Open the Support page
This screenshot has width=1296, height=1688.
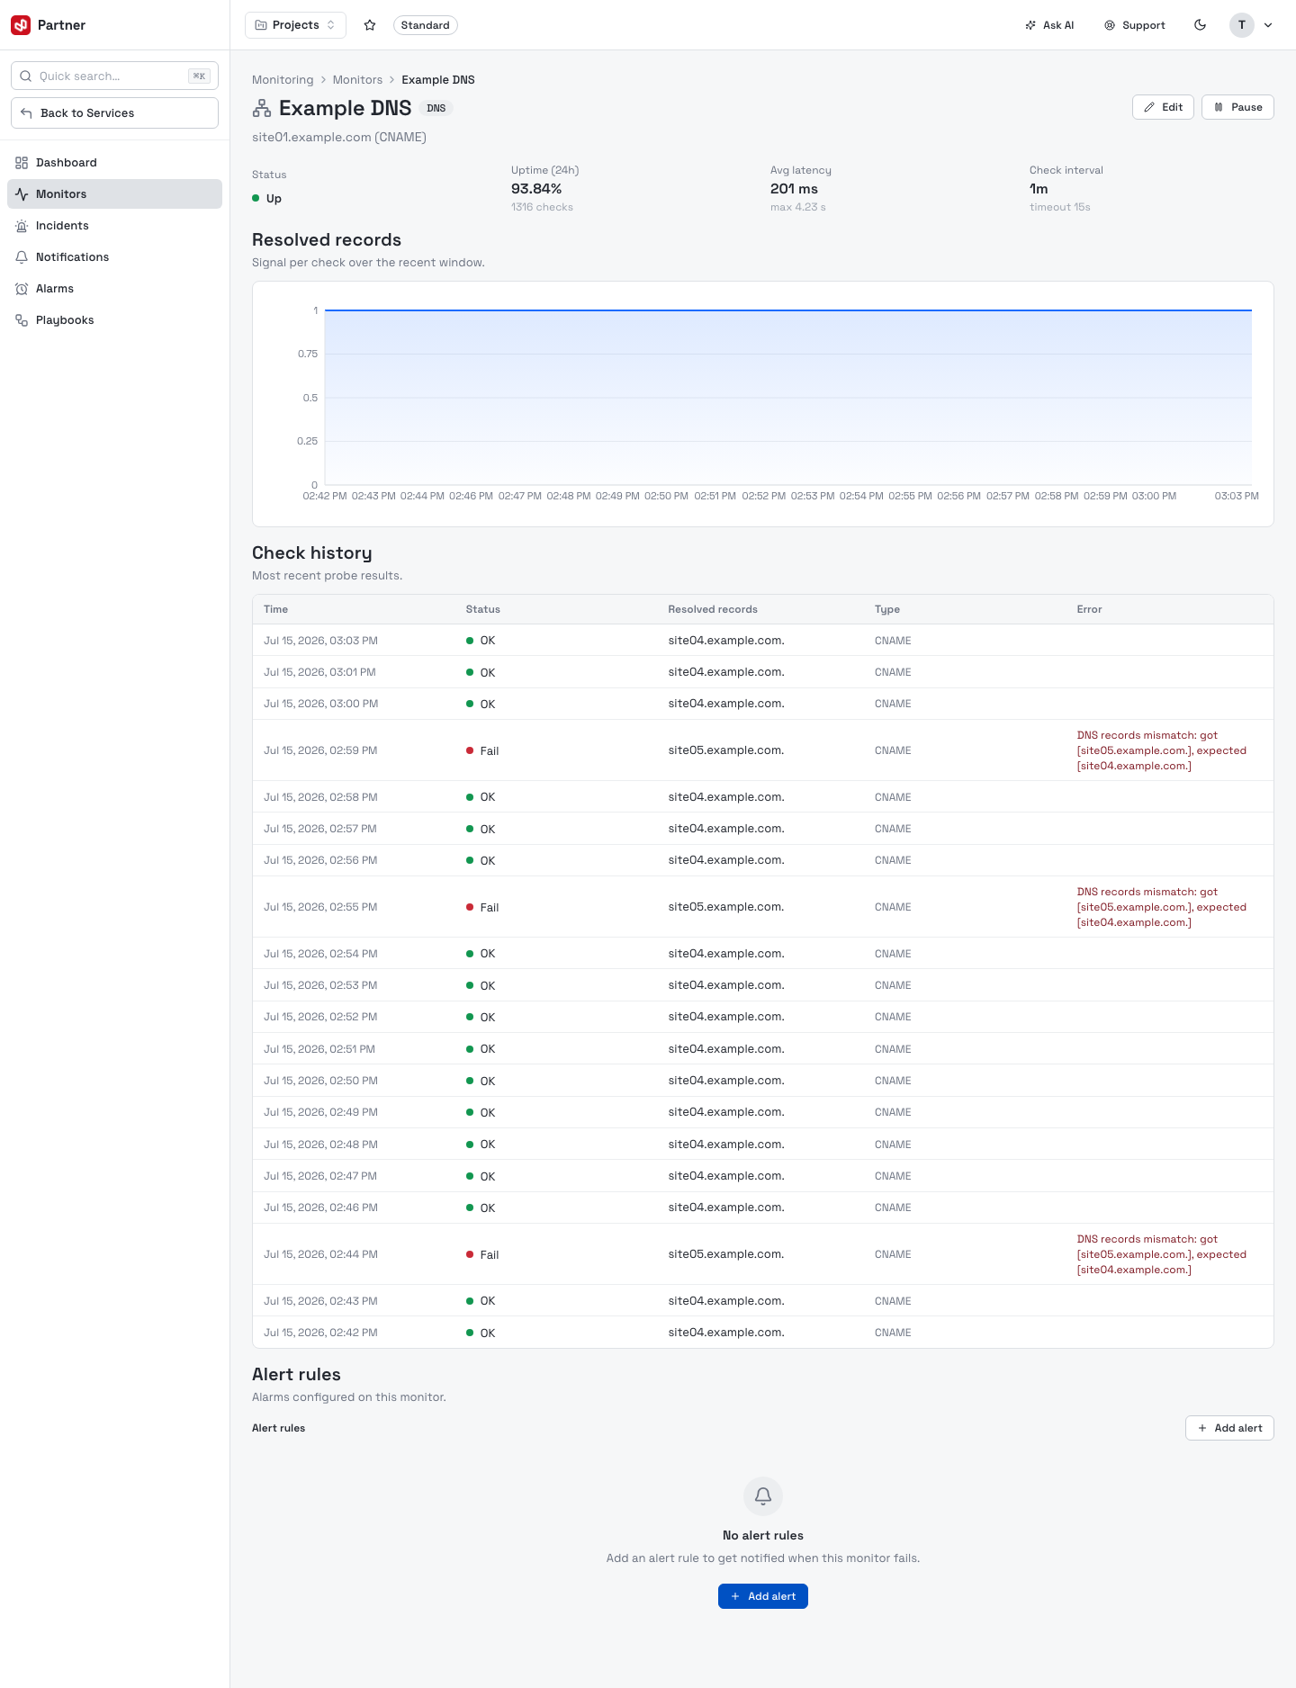(1135, 25)
